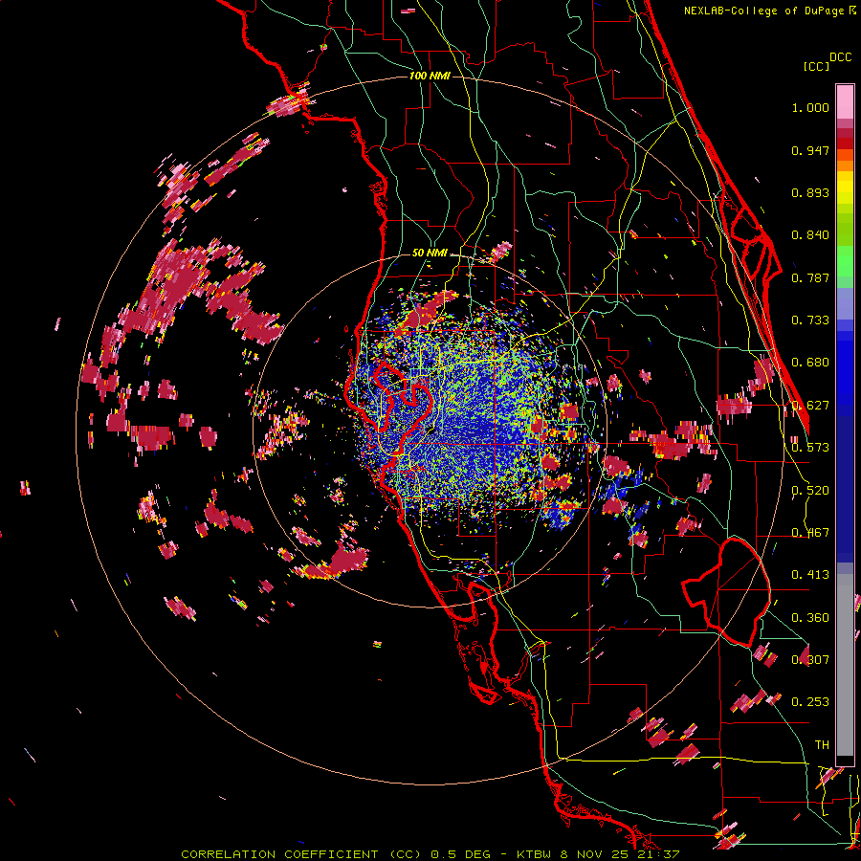Click the DCC label above the color bar
Image resolution: width=861 pixels, height=861 pixels.
[841, 57]
